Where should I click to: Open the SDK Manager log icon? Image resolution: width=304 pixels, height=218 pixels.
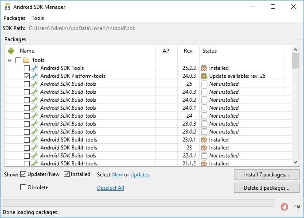click(296, 207)
